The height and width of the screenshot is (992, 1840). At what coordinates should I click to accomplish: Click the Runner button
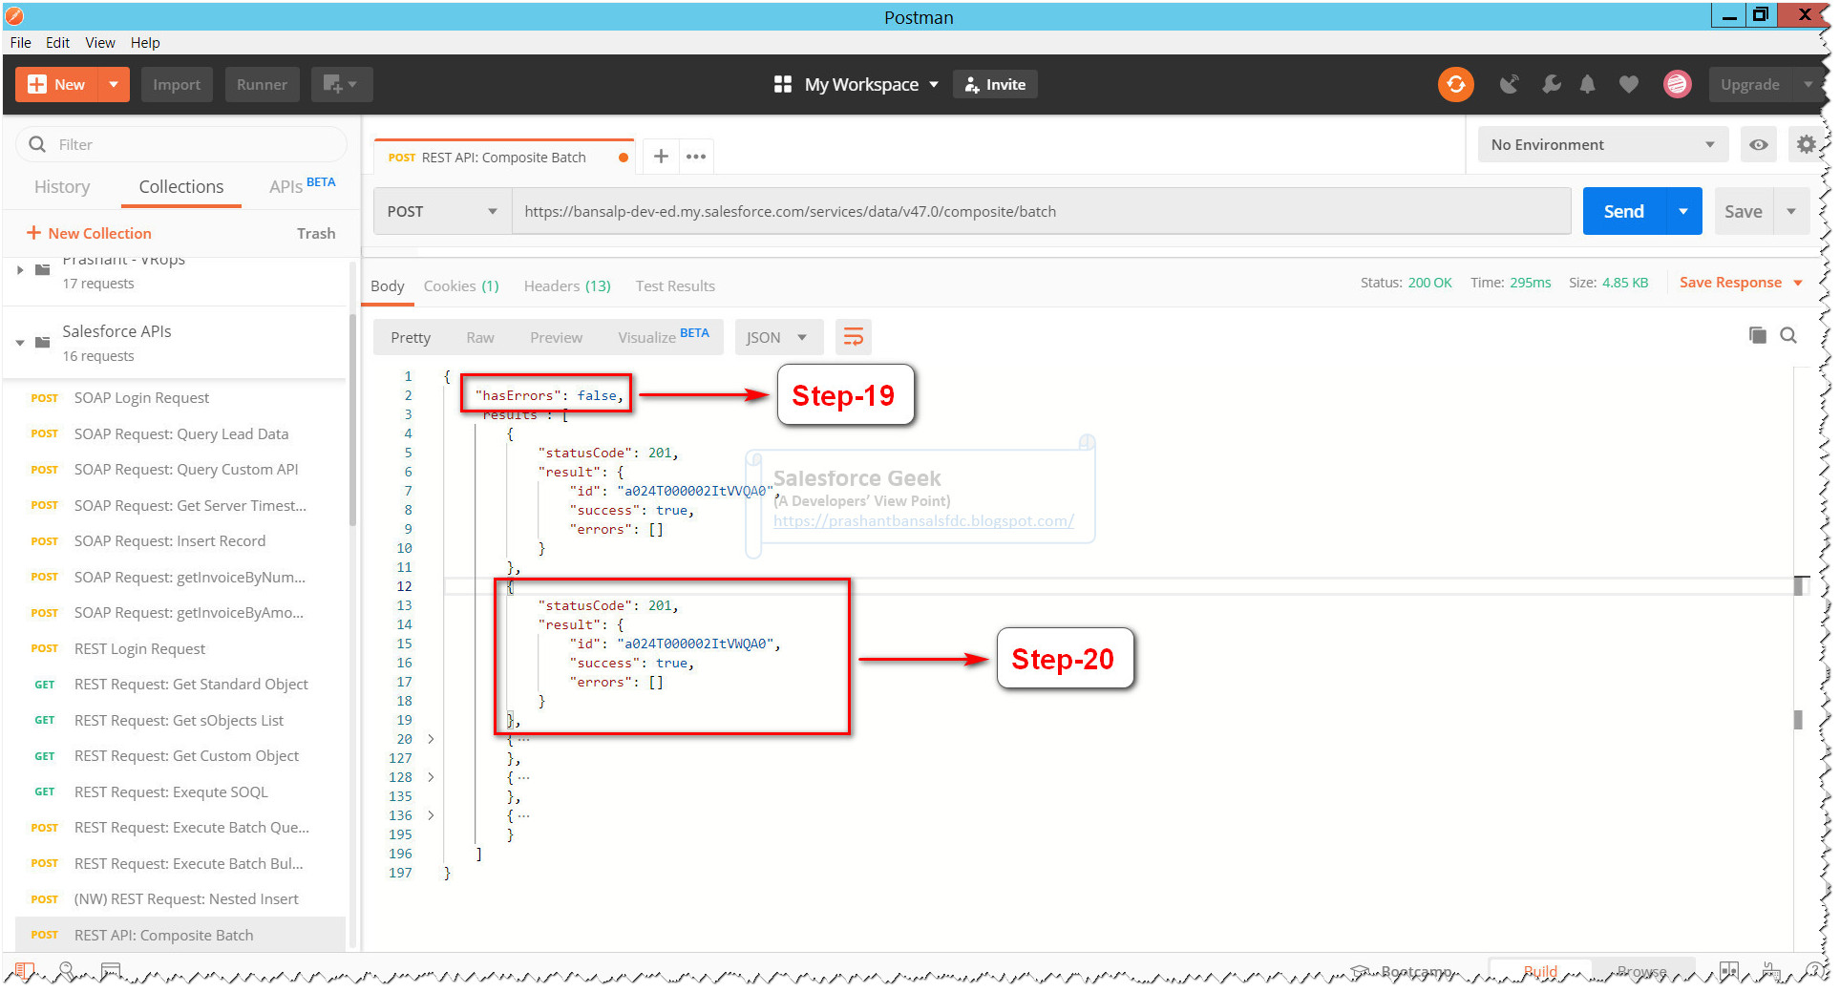pyautogui.click(x=262, y=84)
